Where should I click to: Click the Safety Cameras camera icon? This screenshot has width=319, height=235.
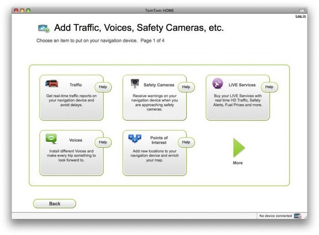pyautogui.click(x=135, y=83)
